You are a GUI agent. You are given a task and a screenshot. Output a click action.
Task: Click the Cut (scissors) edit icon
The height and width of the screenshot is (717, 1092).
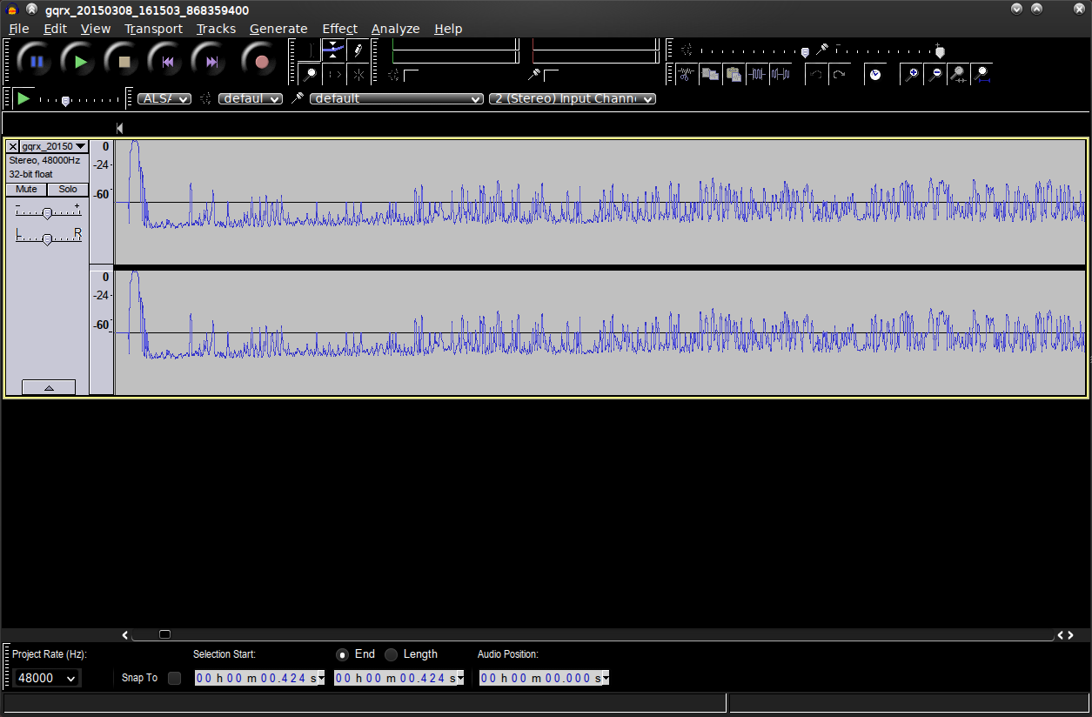[x=687, y=74]
